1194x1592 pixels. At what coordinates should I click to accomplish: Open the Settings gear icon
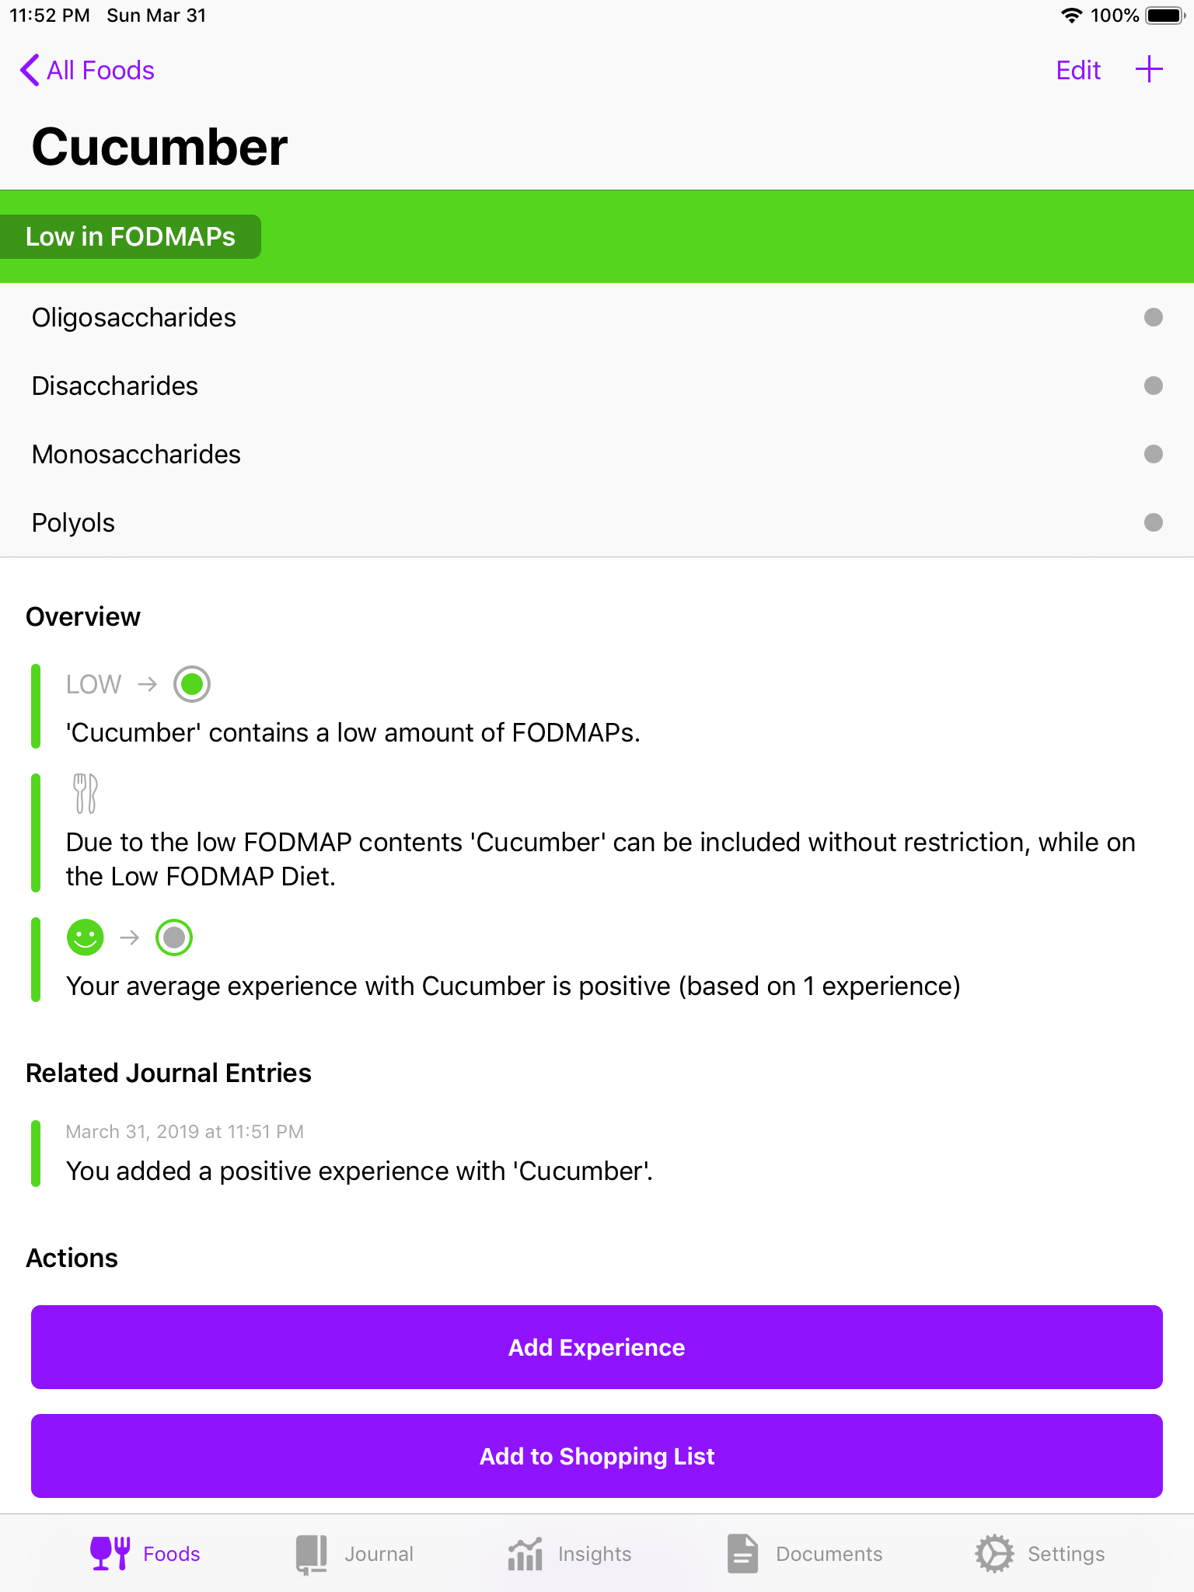pyautogui.click(x=994, y=1553)
